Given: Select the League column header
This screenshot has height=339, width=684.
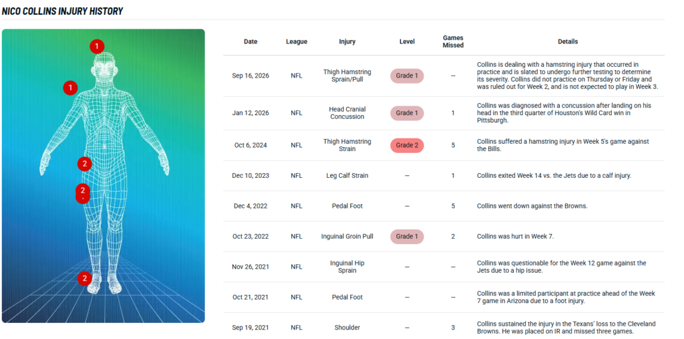Looking at the screenshot, I should tap(297, 41).
